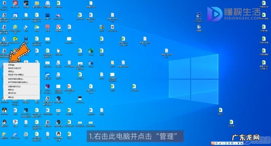271x146 pixels.
Task: Select the 夜神多开器 desktop icon
Action: tap(58, 122)
